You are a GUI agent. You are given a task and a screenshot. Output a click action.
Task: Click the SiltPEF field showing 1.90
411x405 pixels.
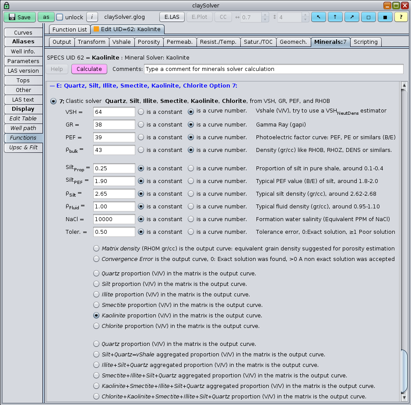114,181
